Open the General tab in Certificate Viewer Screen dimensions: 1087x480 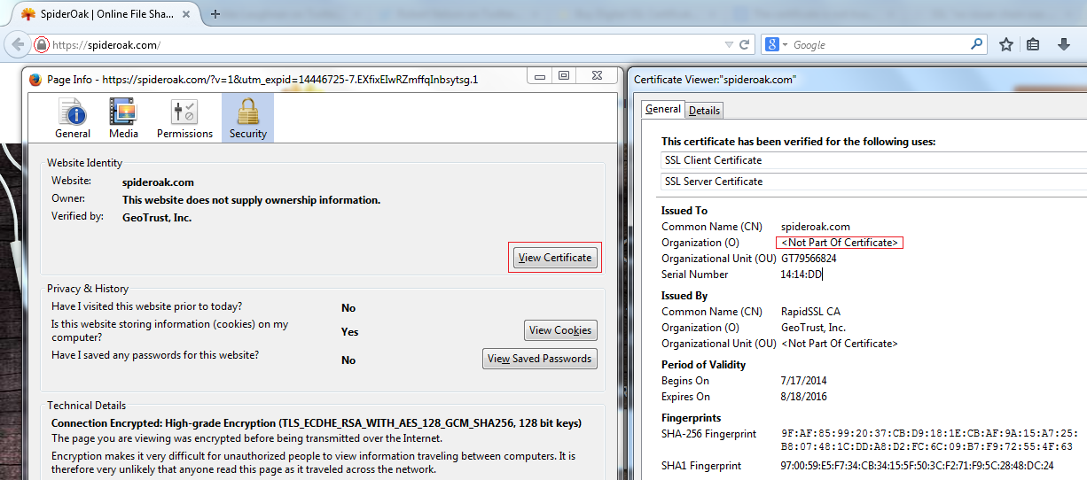[x=663, y=110]
